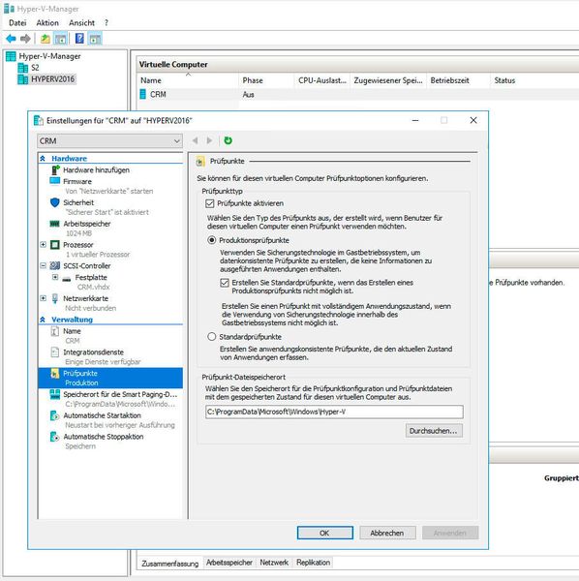Open the Arbeitsspeicher memory settings page
This screenshot has height=581, width=579.
[x=87, y=224]
